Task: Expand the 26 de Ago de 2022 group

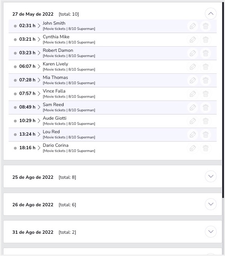Action: [211, 204]
